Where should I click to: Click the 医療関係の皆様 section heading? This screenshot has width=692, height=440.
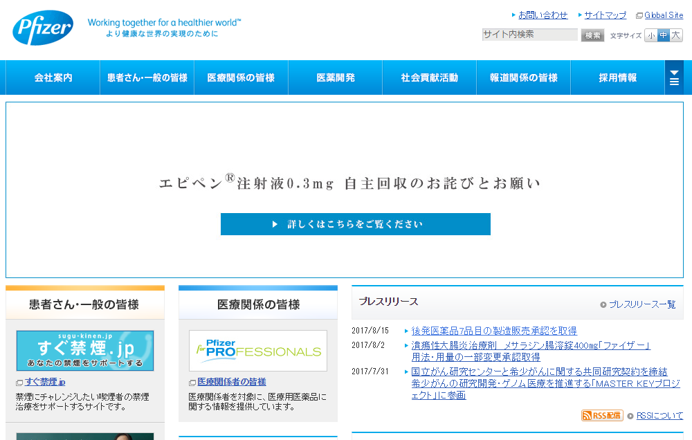coord(258,304)
